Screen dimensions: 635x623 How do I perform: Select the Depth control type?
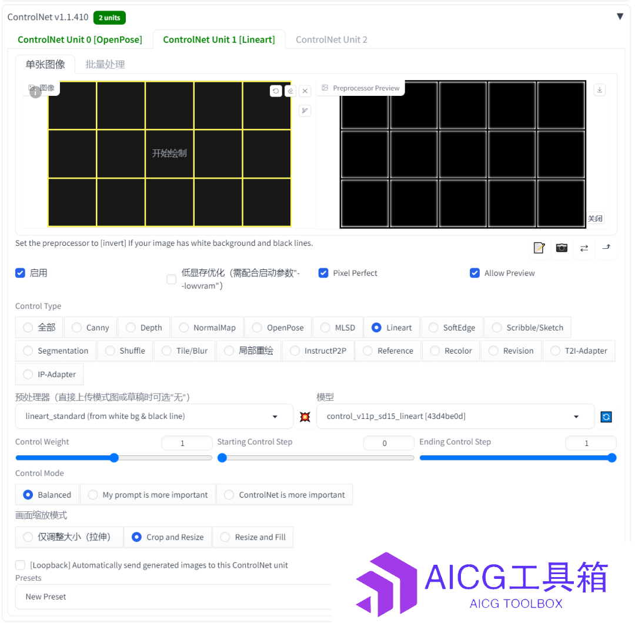click(x=144, y=327)
